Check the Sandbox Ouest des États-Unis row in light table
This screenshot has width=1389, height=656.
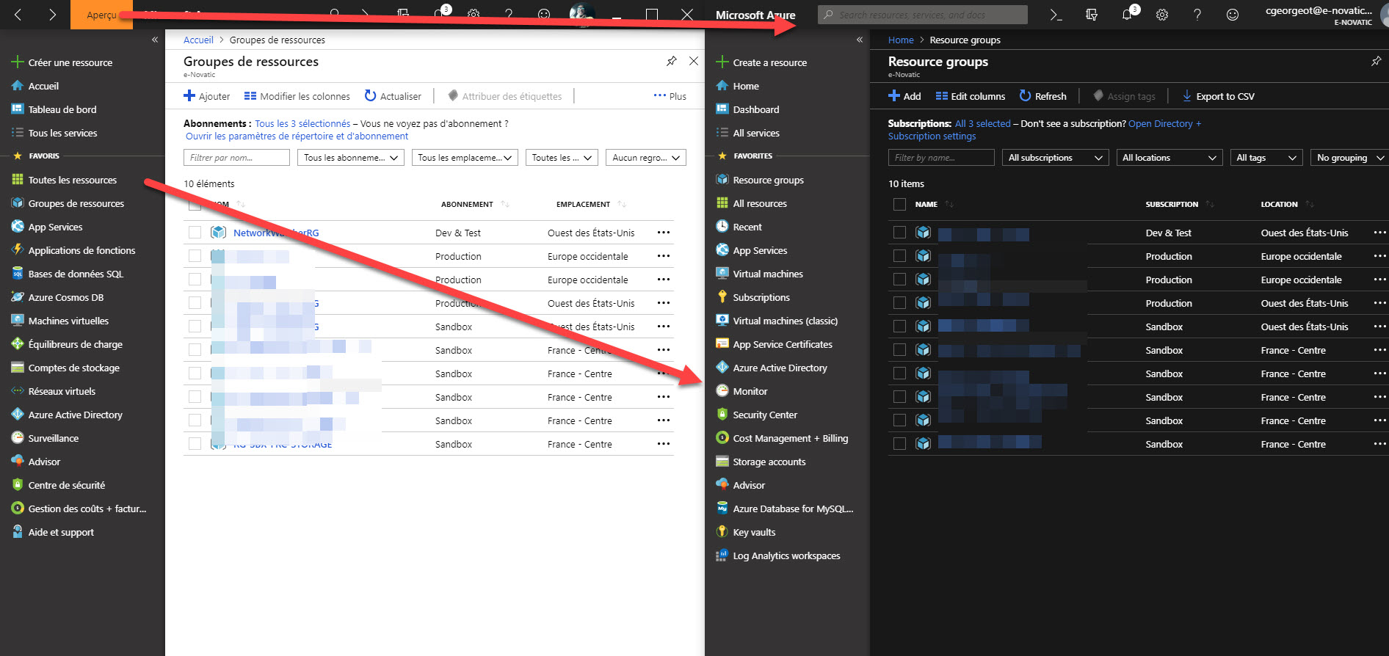tap(195, 327)
